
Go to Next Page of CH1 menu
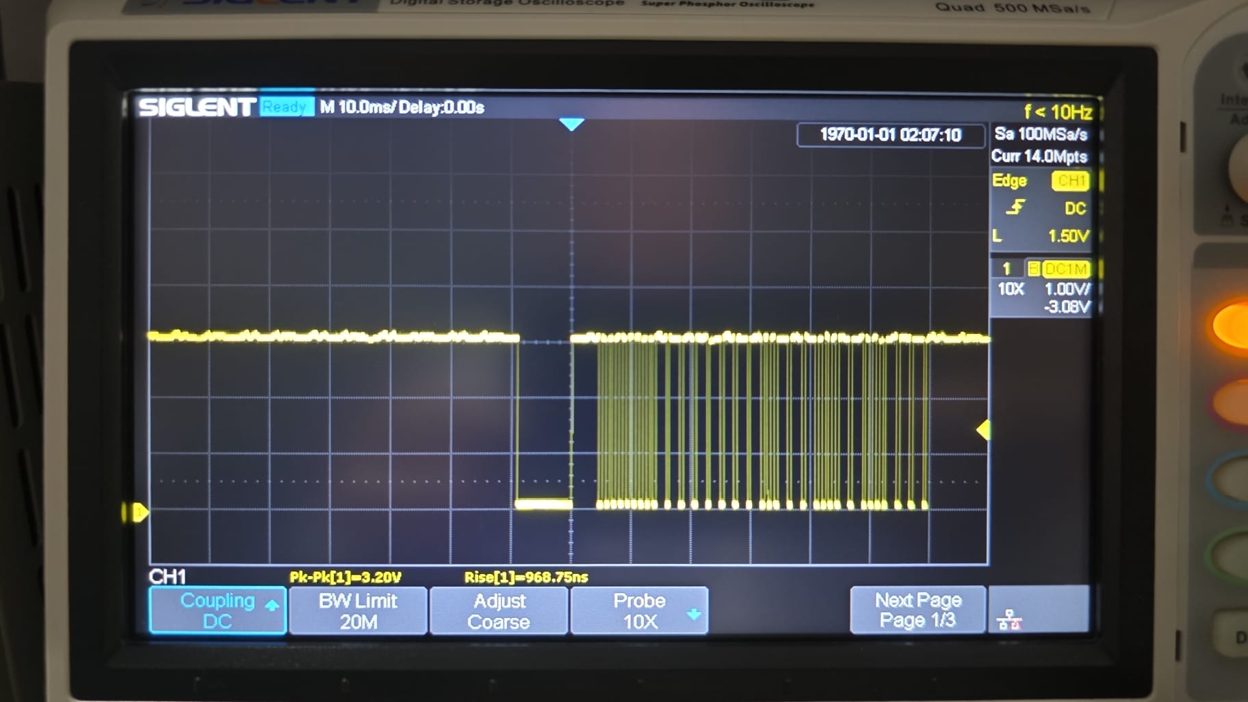(x=918, y=610)
